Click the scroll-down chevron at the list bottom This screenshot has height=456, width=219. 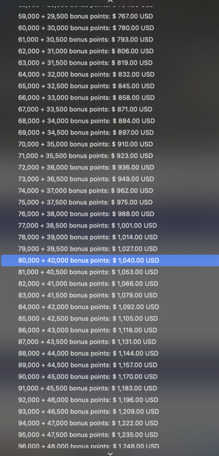click(x=110, y=453)
